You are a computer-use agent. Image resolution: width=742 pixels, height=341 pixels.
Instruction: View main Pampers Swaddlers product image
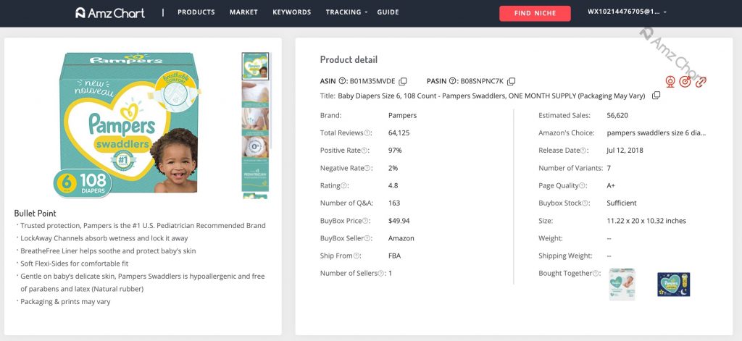127,125
